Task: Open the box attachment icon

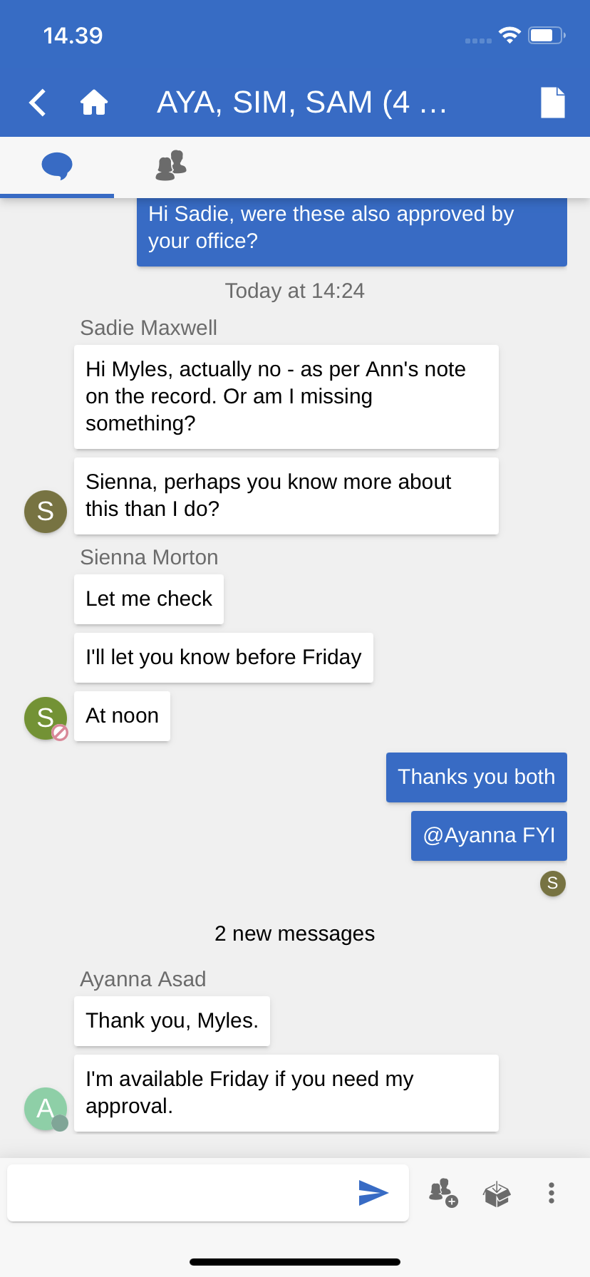Action: [x=497, y=1194]
